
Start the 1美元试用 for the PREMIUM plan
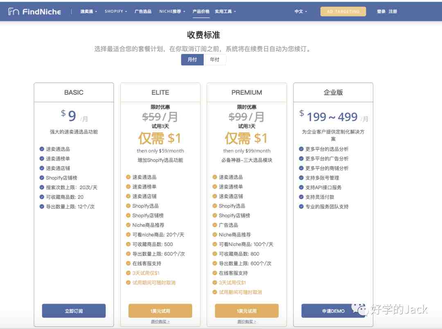click(247, 311)
